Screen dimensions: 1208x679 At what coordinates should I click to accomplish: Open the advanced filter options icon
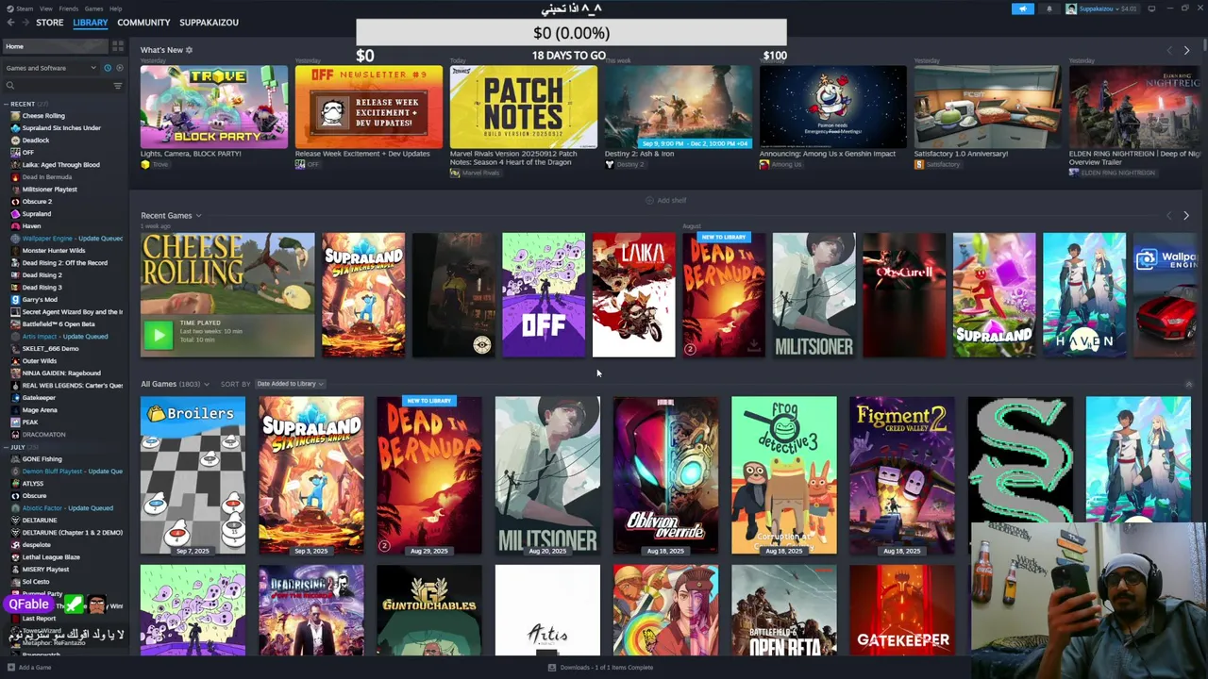coord(118,86)
